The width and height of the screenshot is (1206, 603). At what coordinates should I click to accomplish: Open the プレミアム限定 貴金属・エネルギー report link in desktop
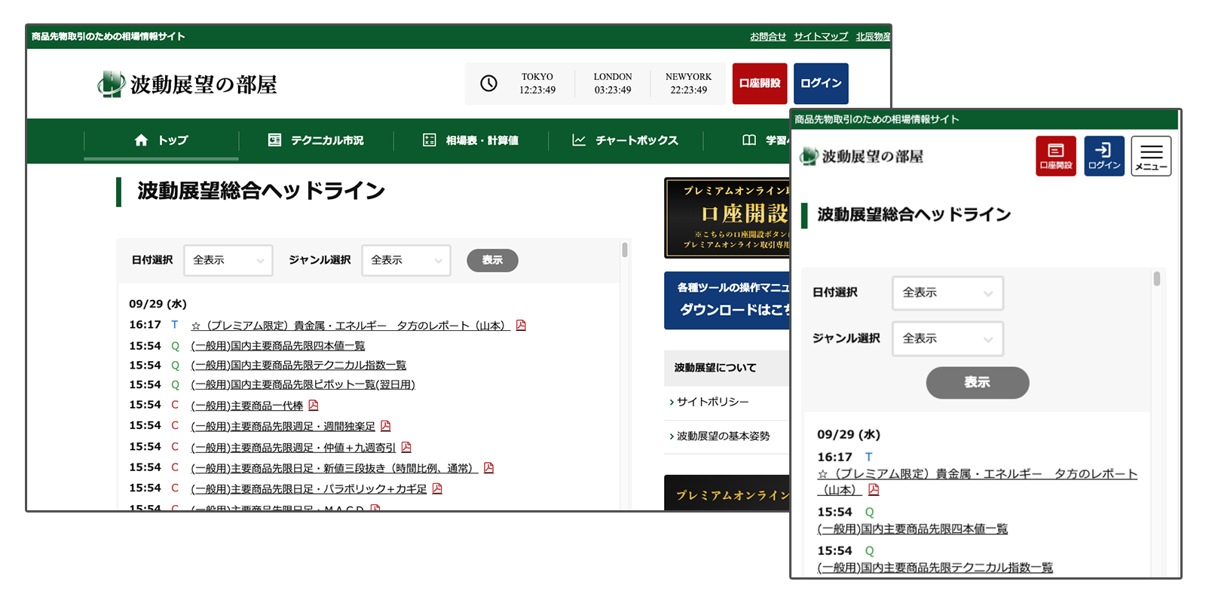point(350,326)
